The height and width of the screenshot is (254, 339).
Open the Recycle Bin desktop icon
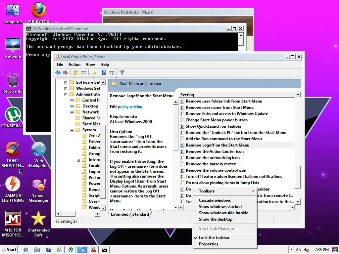[13, 83]
